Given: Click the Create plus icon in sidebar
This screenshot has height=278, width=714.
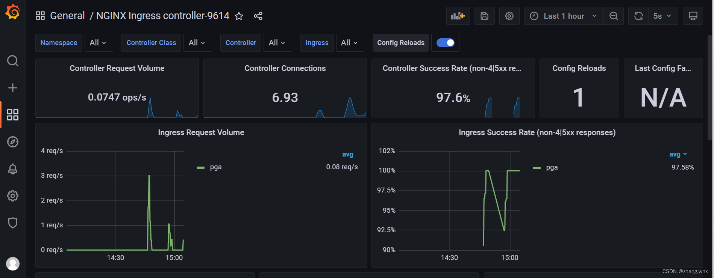Looking at the screenshot, I should click(x=13, y=88).
